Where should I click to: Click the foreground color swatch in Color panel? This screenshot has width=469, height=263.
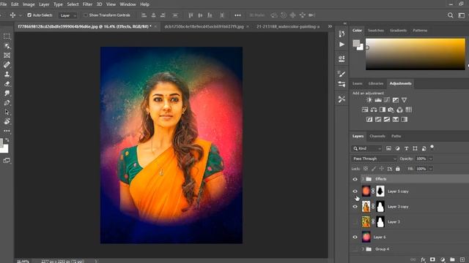tap(356, 44)
